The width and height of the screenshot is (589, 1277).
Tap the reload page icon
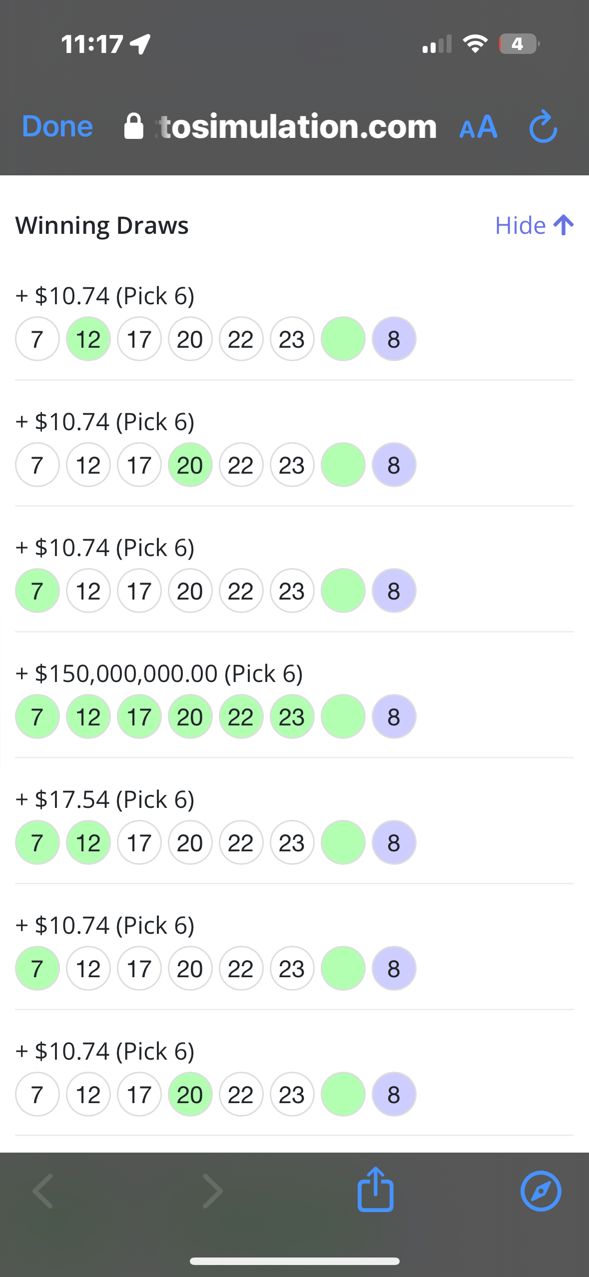click(x=543, y=127)
